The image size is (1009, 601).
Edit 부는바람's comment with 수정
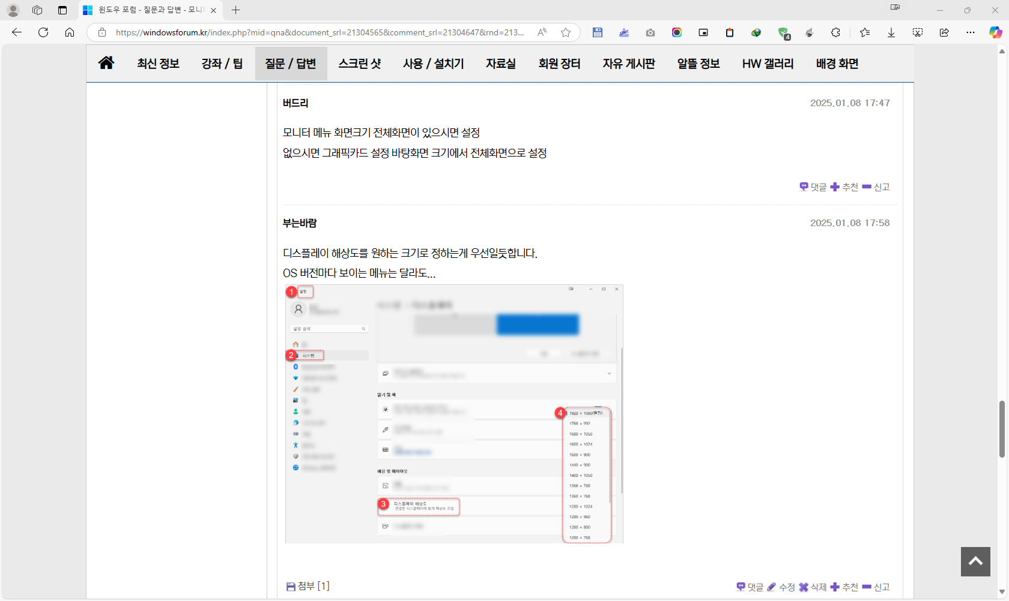tap(781, 587)
